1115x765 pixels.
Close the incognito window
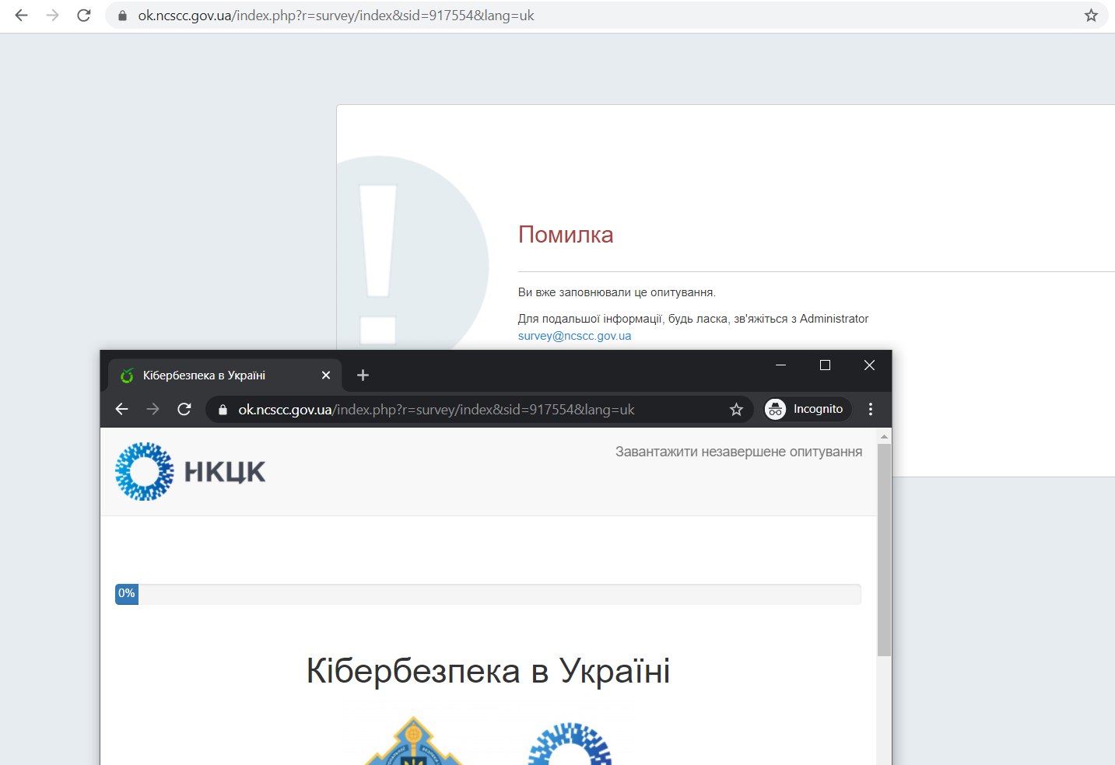pyautogui.click(x=870, y=365)
